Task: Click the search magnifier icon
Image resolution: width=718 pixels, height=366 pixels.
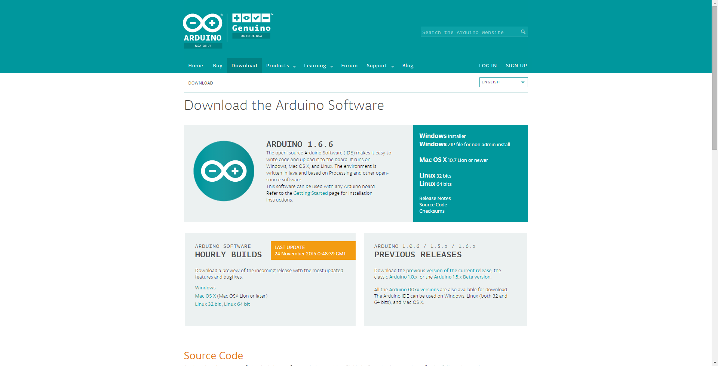Action: coord(523,32)
